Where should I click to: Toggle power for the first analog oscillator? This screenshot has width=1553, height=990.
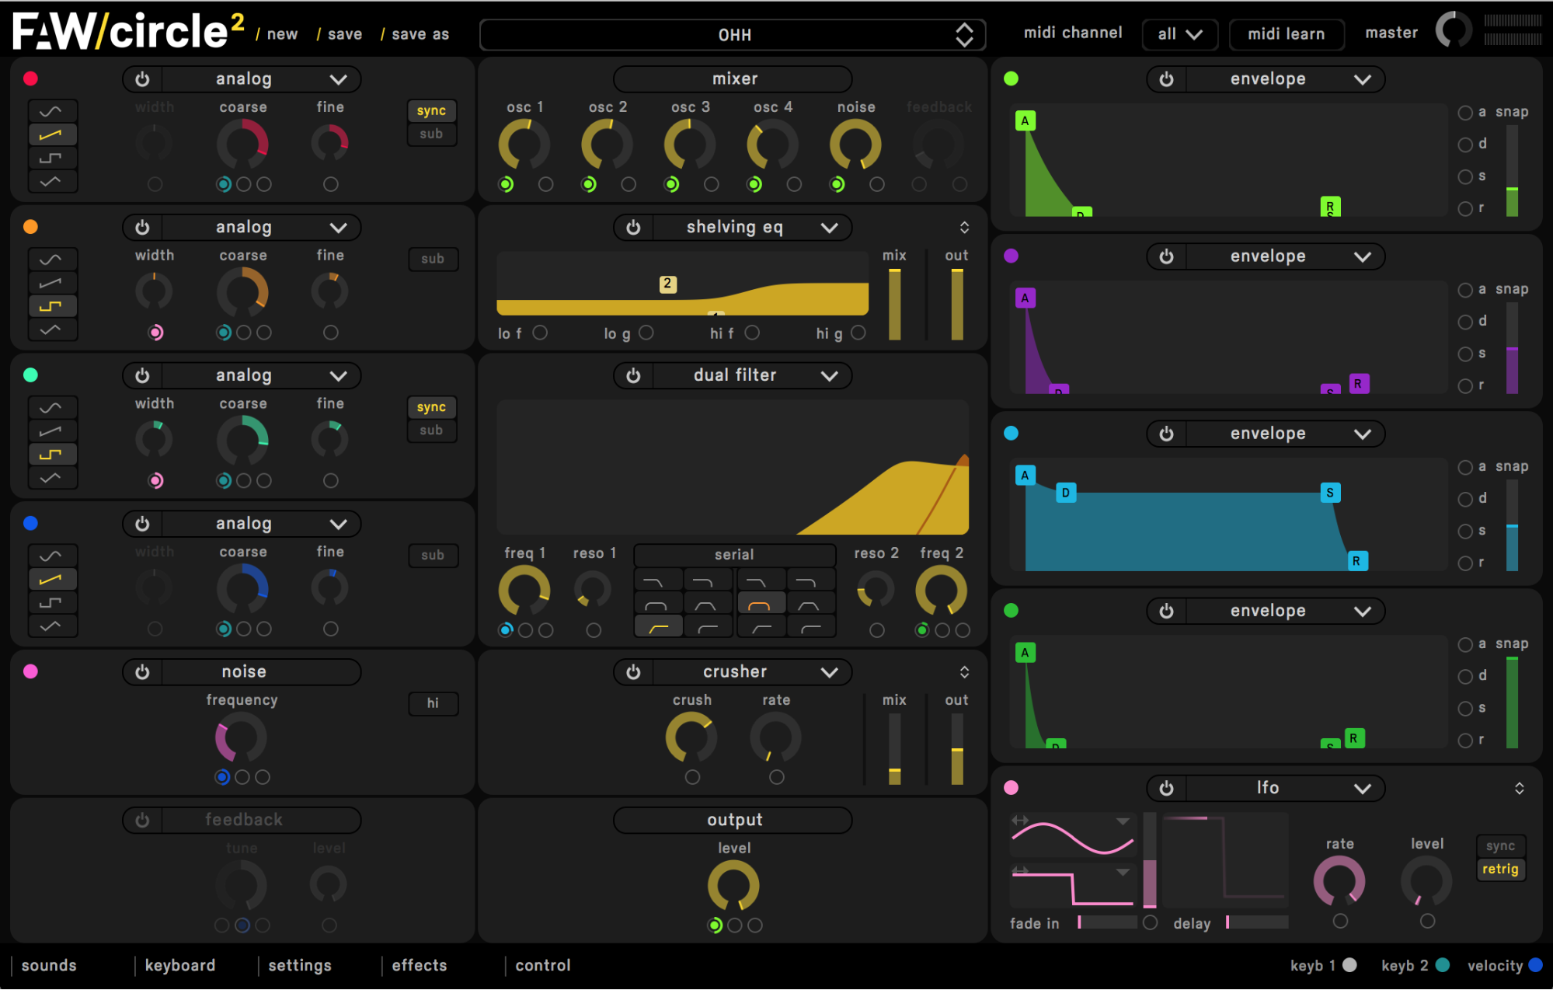(x=142, y=79)
